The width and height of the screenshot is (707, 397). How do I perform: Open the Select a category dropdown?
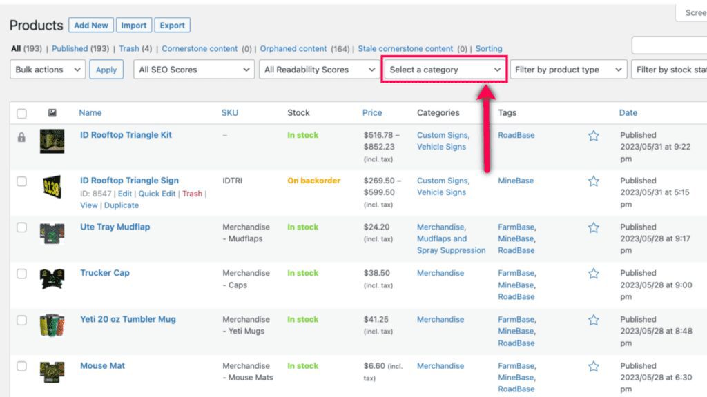click(444, 70)
